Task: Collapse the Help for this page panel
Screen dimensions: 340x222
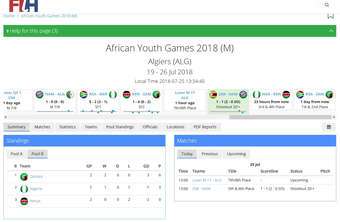Action: [x=331, y=31]
